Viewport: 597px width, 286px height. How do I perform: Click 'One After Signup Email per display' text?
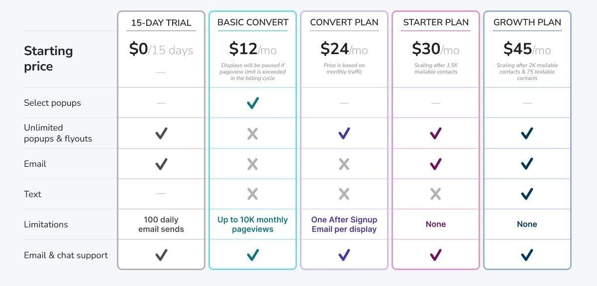[x=344, y=224]
